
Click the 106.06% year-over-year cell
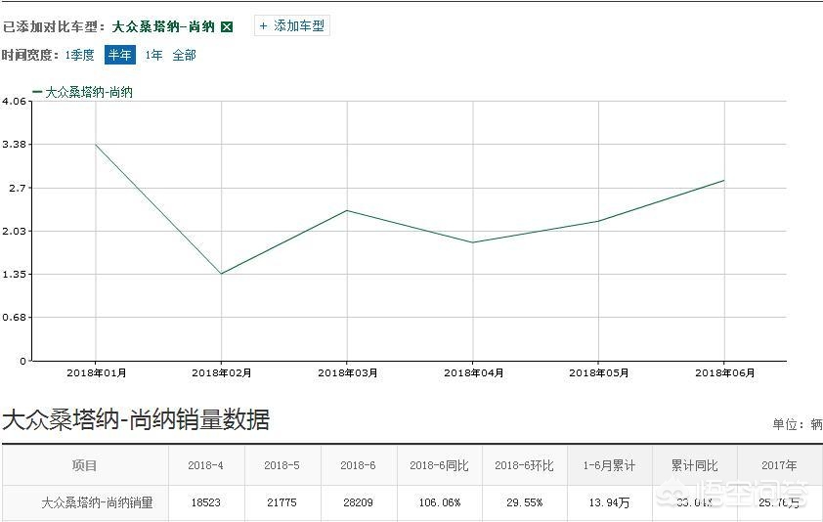pos(440,502)
